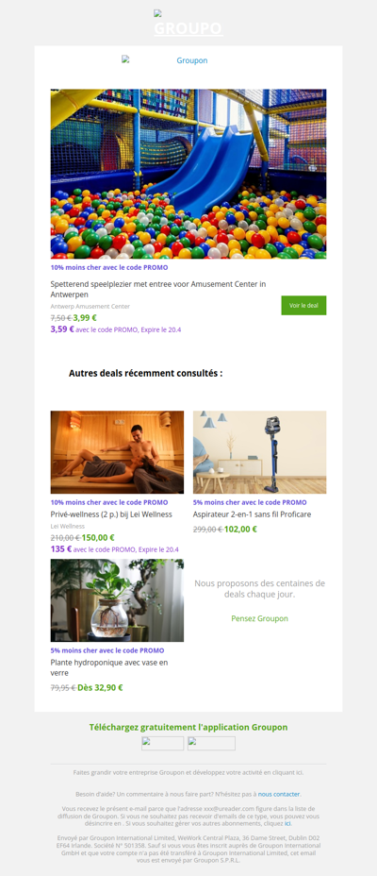Image resolution: width=377 pixels, height=876 pixels.
Task: Open the Spetterend speelplezier Amusement Center title
Action: [158, 289]
